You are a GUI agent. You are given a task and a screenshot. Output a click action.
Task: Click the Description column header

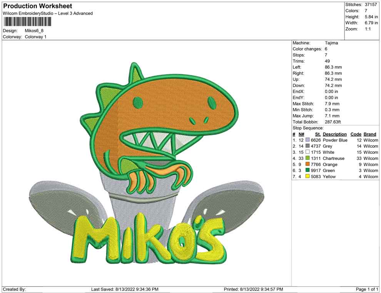334,134
